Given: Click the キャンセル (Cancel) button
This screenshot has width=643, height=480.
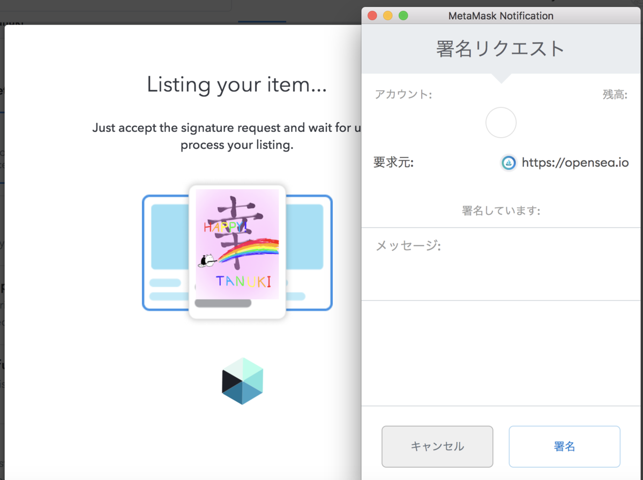Looking at the screenshot, I should 437,446.
